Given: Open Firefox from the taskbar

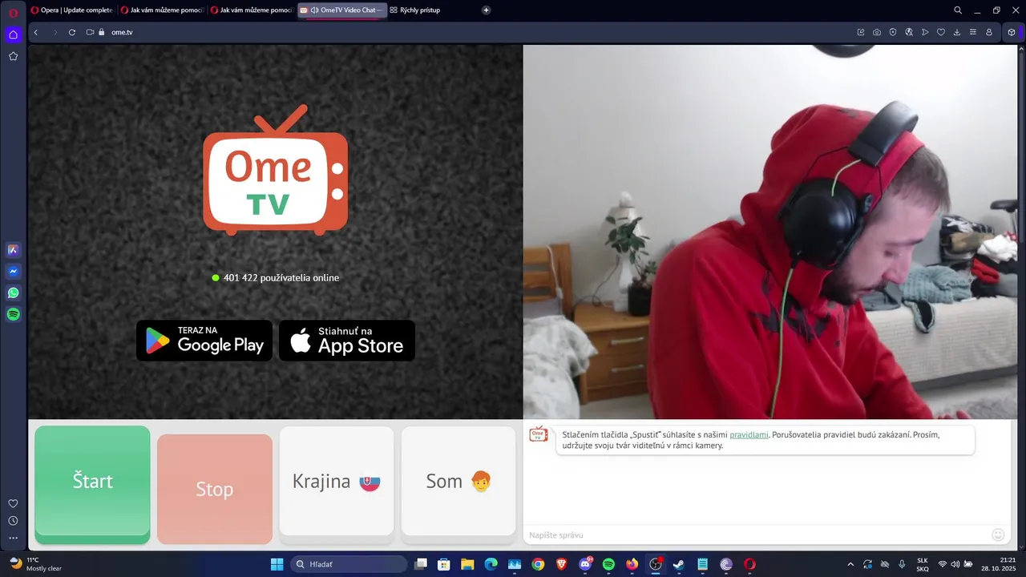Looking at the screenshot, I should click(632, 564).
